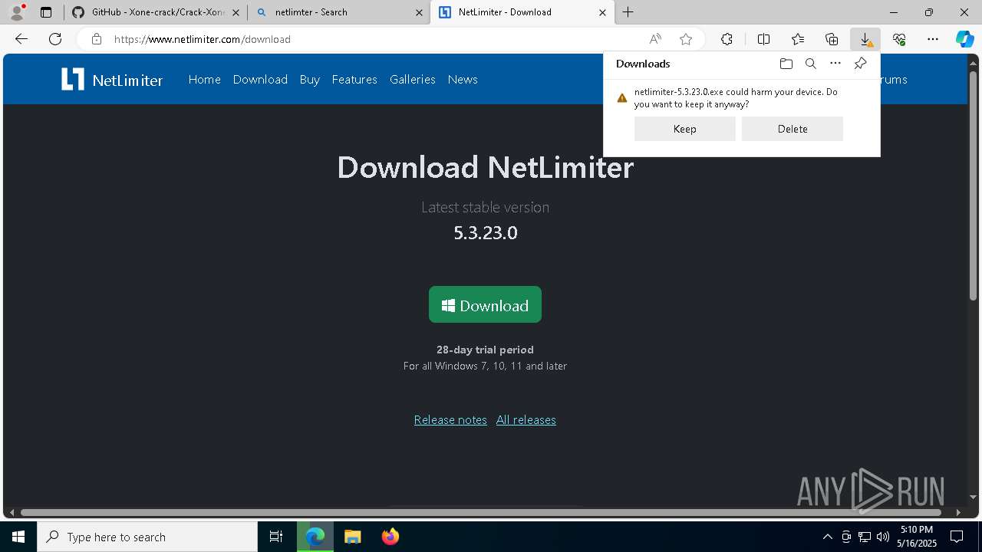Toggle the Downloads toolbar icon
The width and height of the screenshot is (982, 552).
pos(865,39)
